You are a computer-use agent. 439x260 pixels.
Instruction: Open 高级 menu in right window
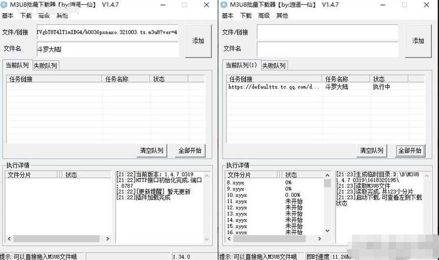[x=264, y=16]
